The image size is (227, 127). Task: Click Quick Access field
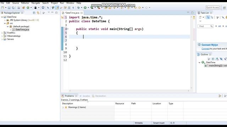213,7
